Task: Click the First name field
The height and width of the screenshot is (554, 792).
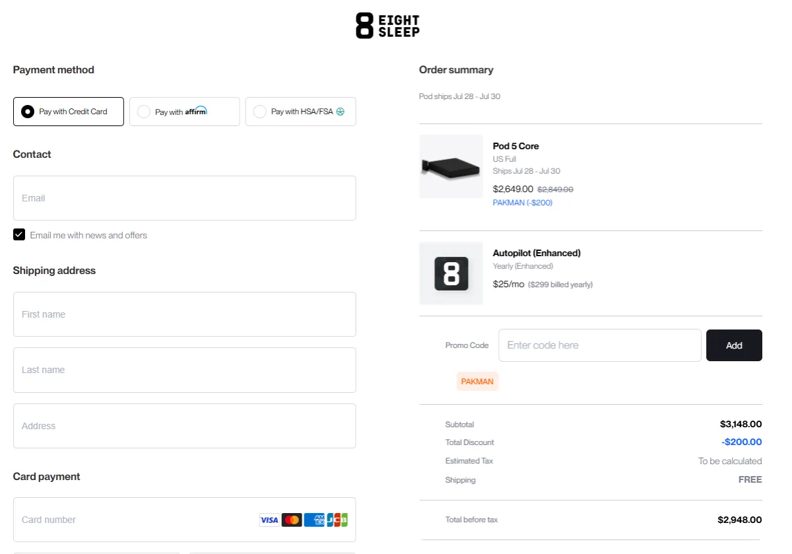Action: [x=184, y=314]
